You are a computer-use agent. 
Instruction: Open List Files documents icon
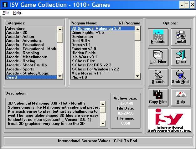[158, 57]
